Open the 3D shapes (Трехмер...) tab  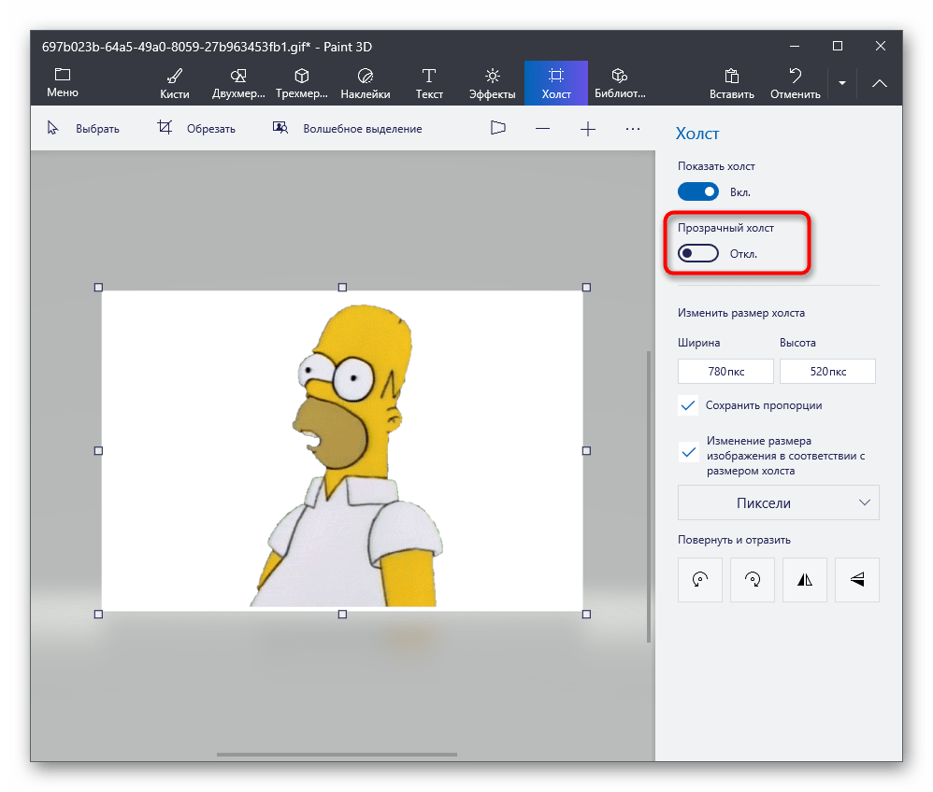[x=301, y=83]
